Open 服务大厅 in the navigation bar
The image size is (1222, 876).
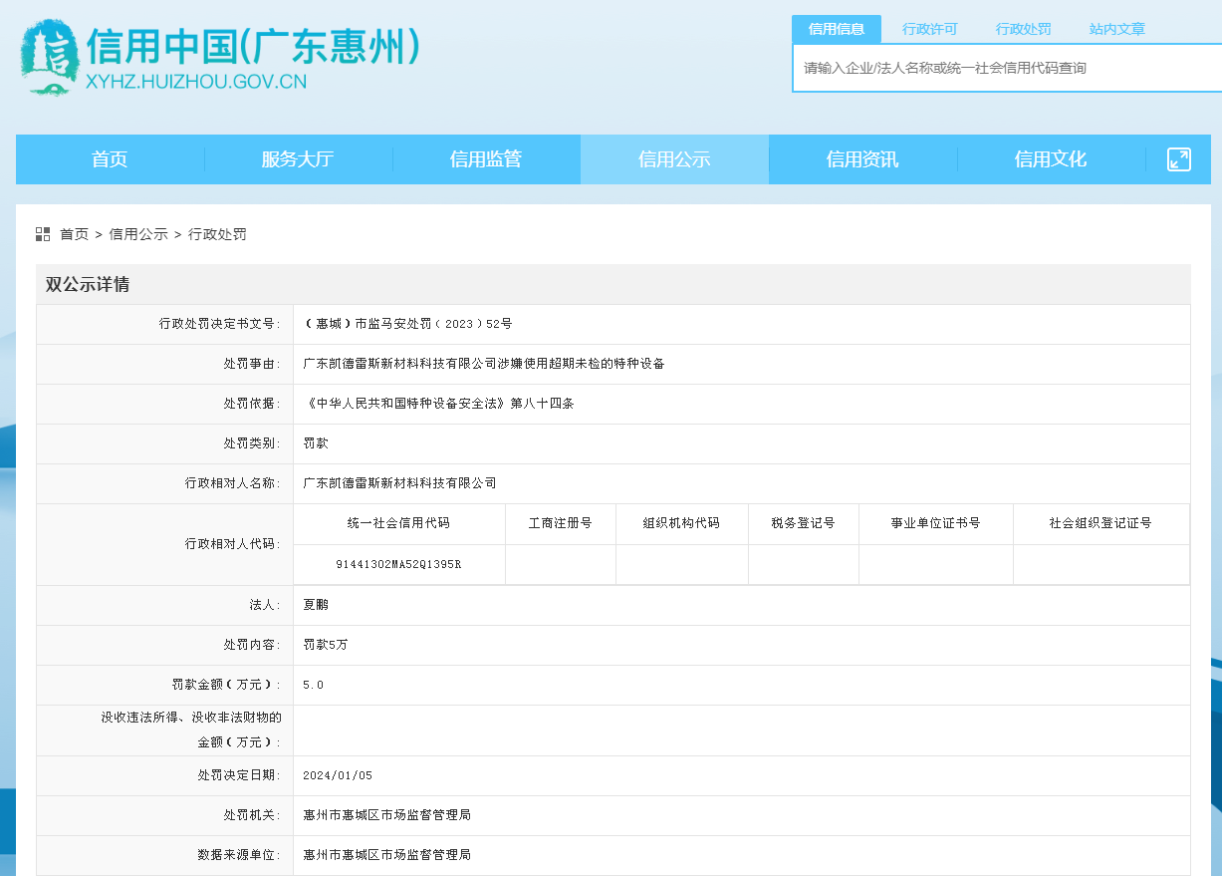click(x=298, y=159)
